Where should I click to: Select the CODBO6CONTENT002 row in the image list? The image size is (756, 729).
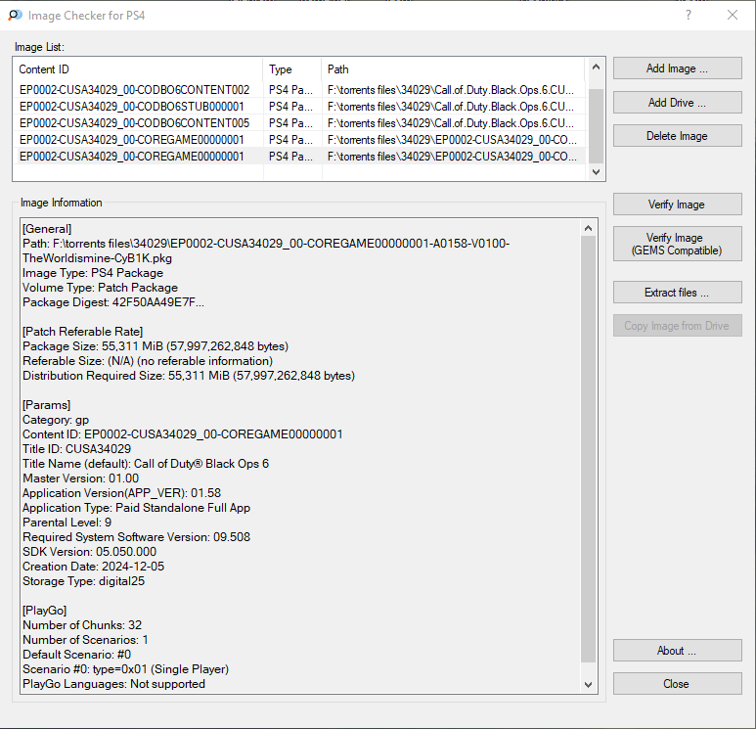299,90
